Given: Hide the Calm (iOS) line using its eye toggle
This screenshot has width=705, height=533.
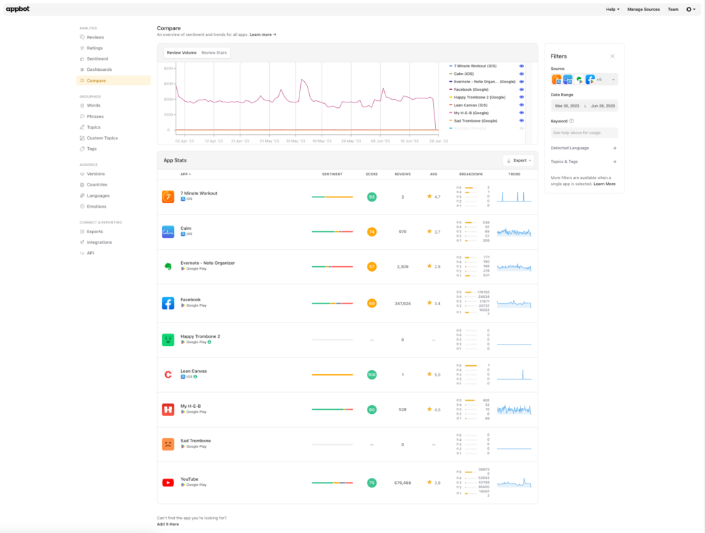Looking at the screenshot, I should (522, 73).
